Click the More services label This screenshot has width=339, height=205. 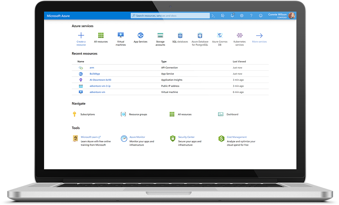click(259, 41)
